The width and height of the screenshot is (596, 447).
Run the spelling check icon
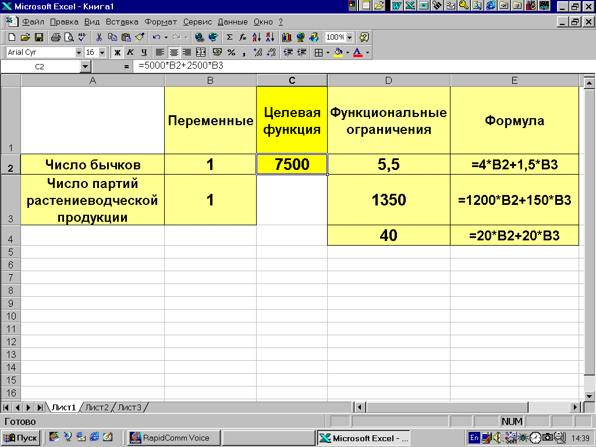[82, 37]
